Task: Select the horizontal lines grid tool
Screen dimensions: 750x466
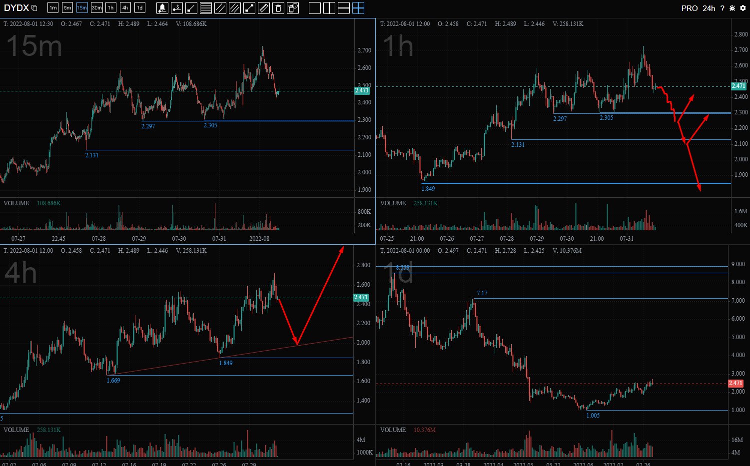Action: tap(205, 8)
